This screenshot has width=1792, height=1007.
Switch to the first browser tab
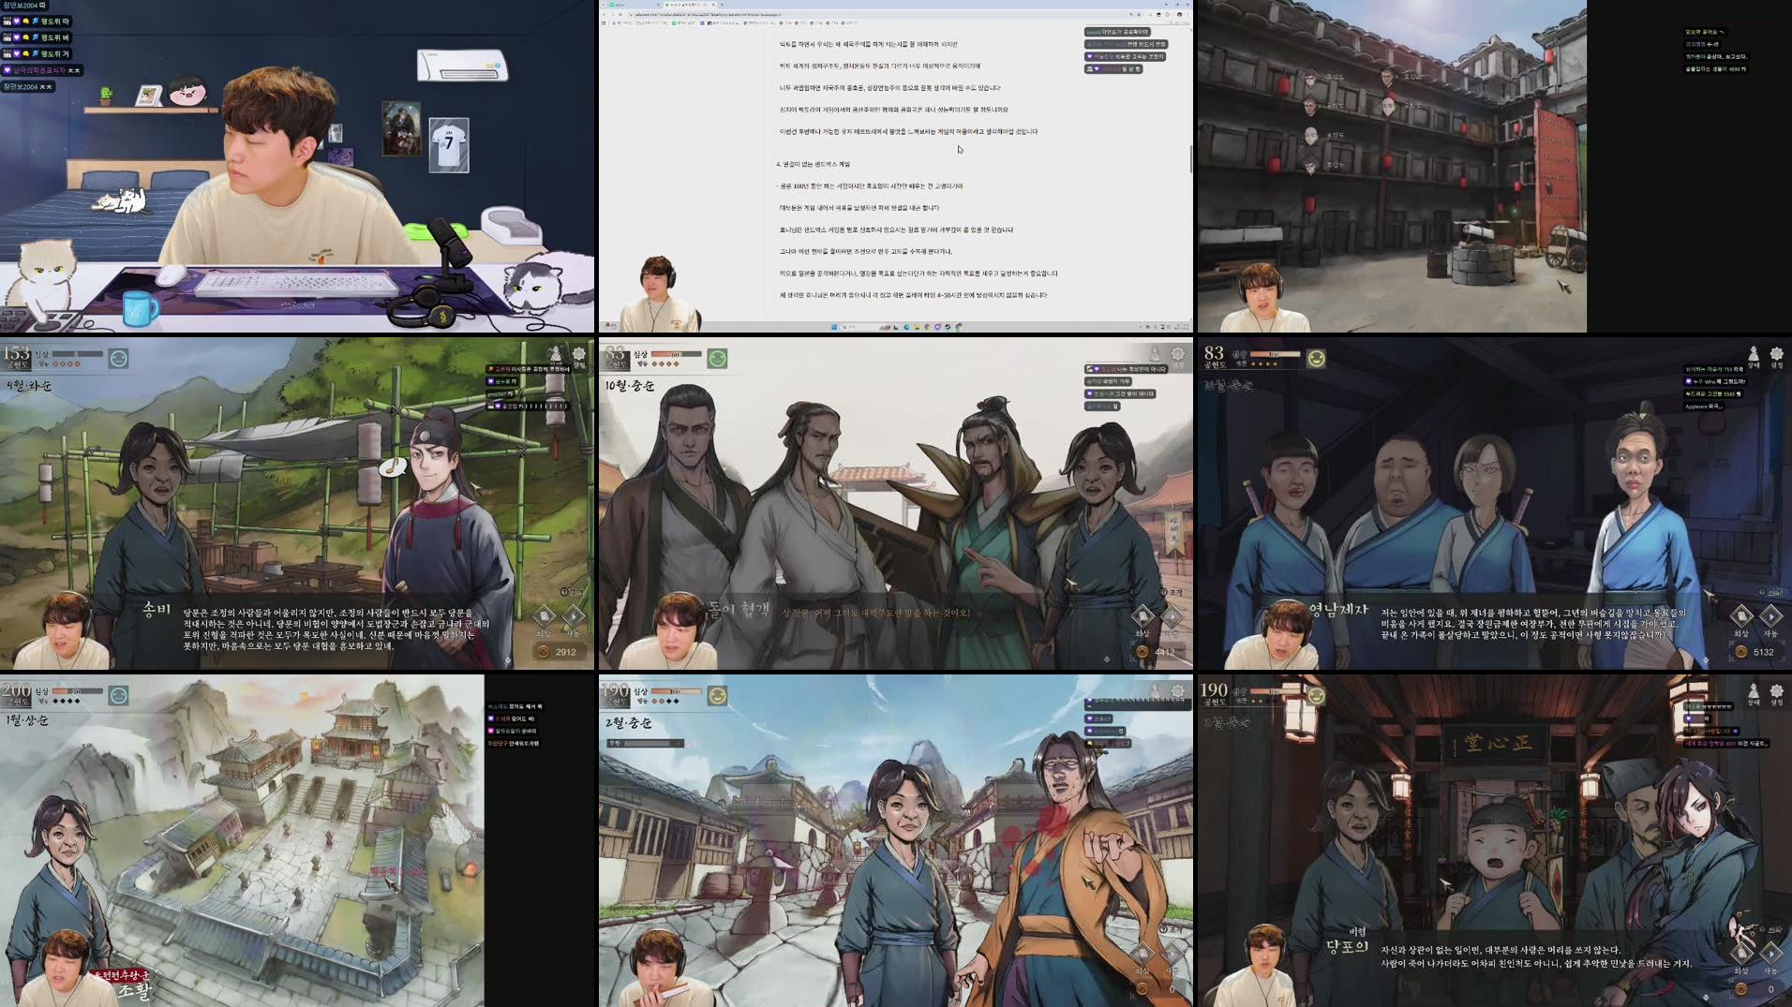pos(635,5)
